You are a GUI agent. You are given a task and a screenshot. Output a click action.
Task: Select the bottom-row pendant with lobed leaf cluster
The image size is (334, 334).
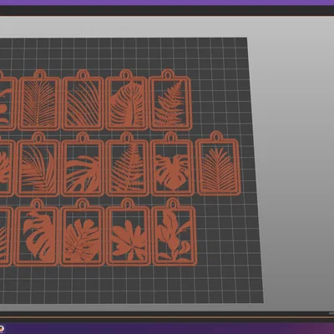[128, 232]
